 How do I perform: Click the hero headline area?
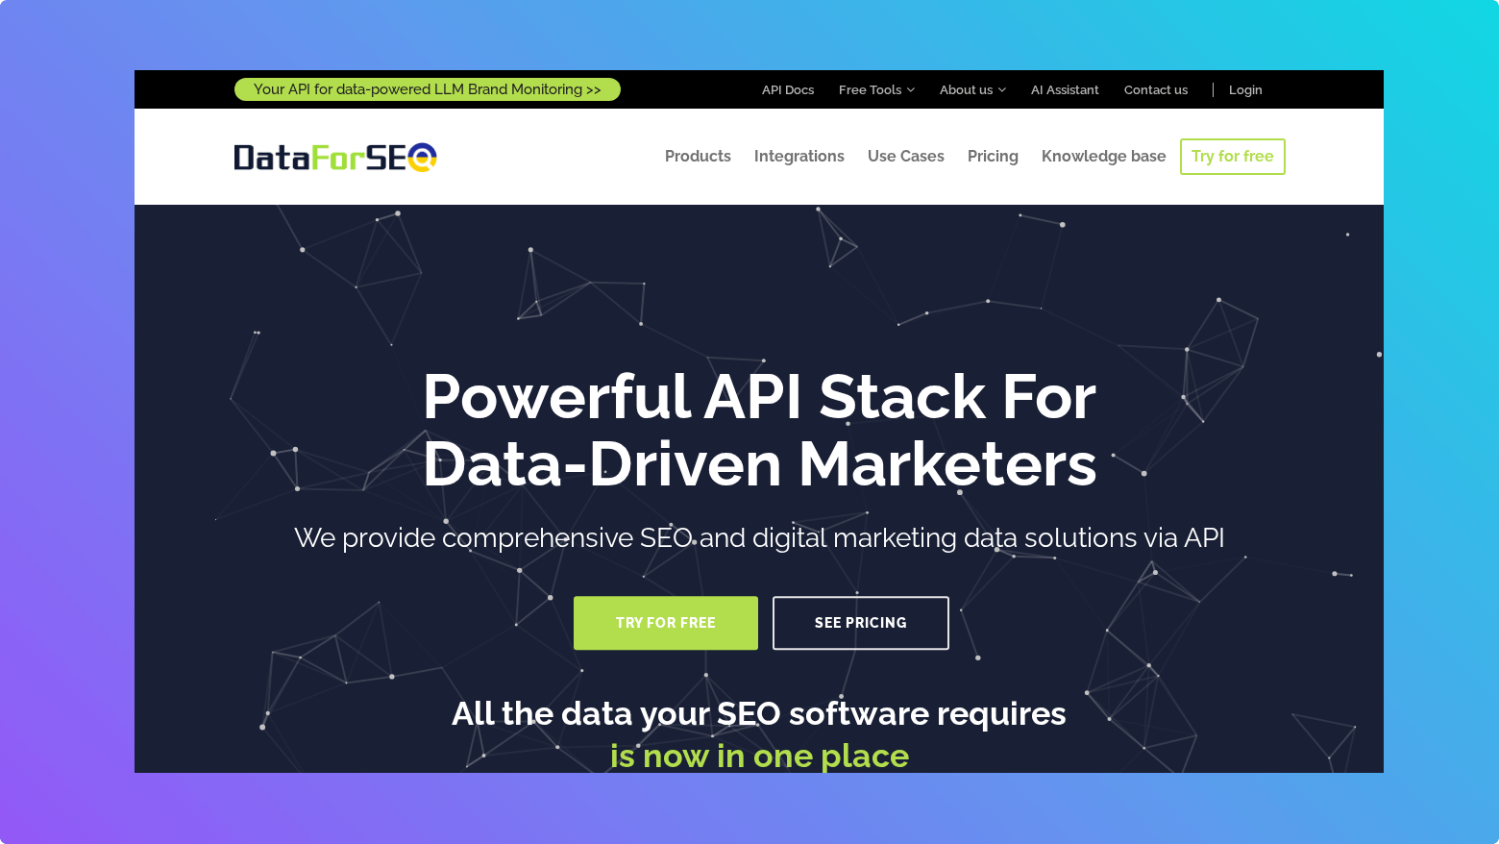(759, 431)
